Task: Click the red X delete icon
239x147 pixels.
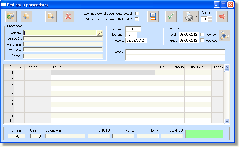Action: coord(68,17)
